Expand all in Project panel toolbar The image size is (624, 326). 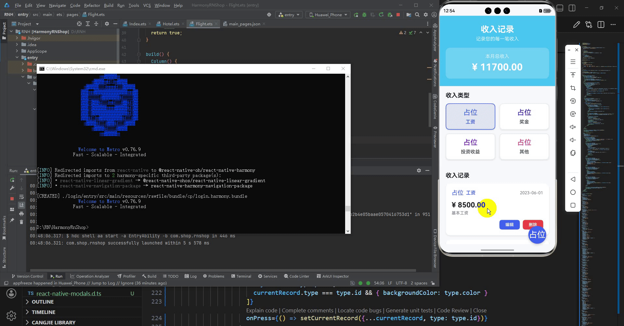(88, 24)
